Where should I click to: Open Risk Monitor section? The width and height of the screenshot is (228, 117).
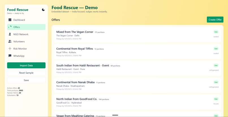[26, 49]
